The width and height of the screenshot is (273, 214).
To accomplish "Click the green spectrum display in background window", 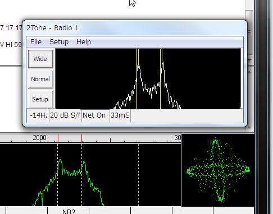I will tap(90, 175).
